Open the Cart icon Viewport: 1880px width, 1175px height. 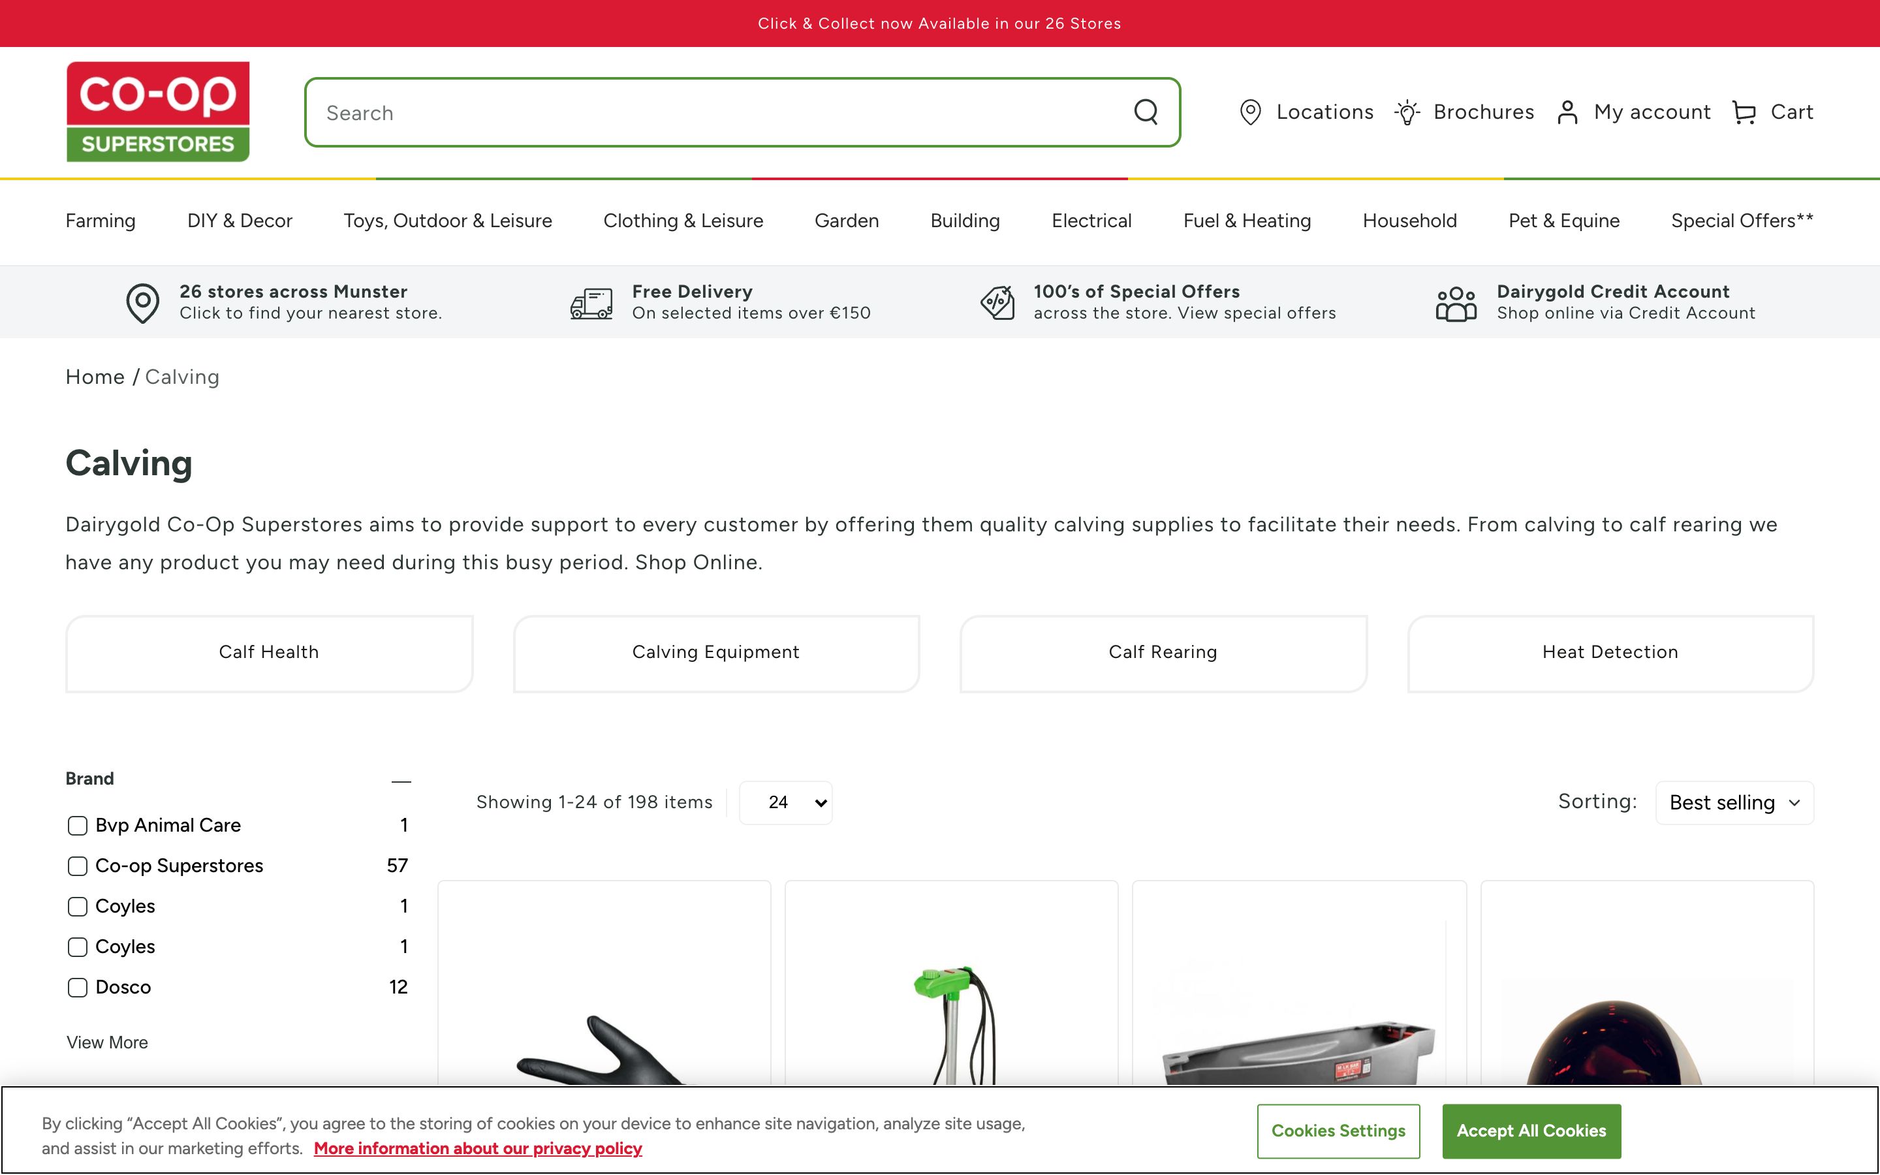click(x=1744, y=112)
